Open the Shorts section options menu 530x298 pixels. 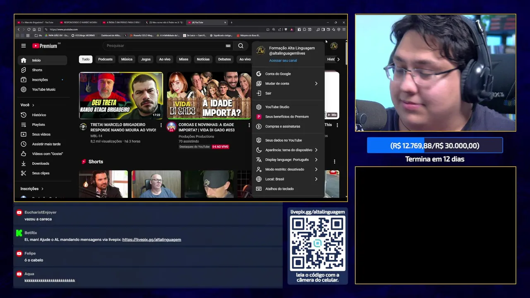(x=335, y=162)
